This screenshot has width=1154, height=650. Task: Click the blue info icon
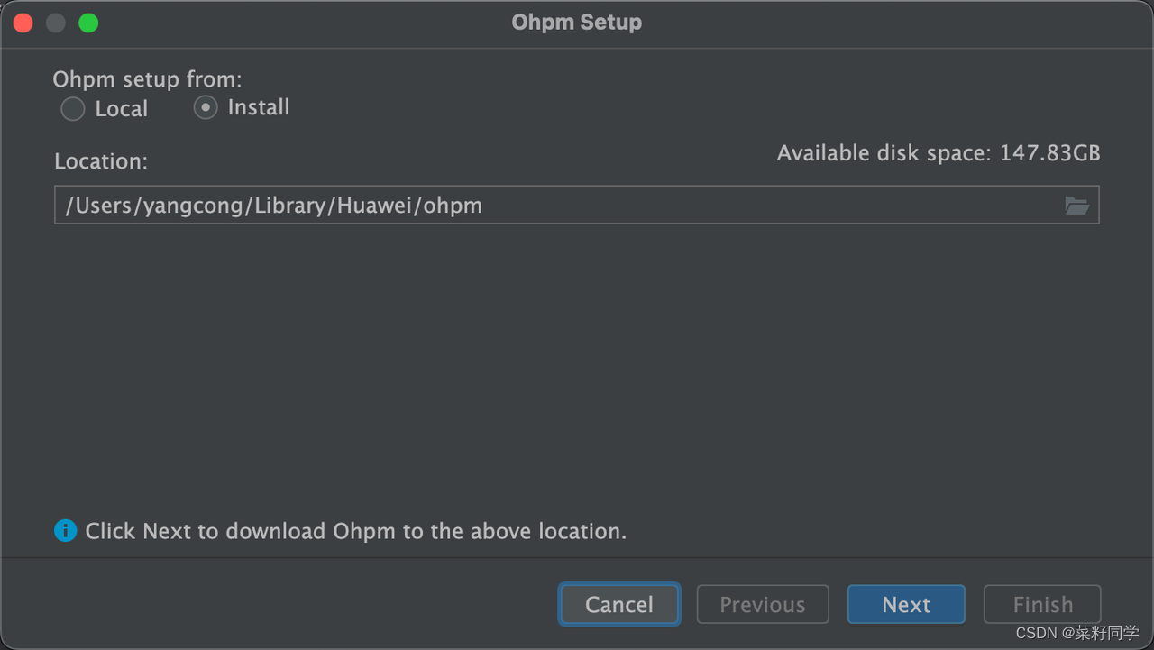click(x=66, y=530)
